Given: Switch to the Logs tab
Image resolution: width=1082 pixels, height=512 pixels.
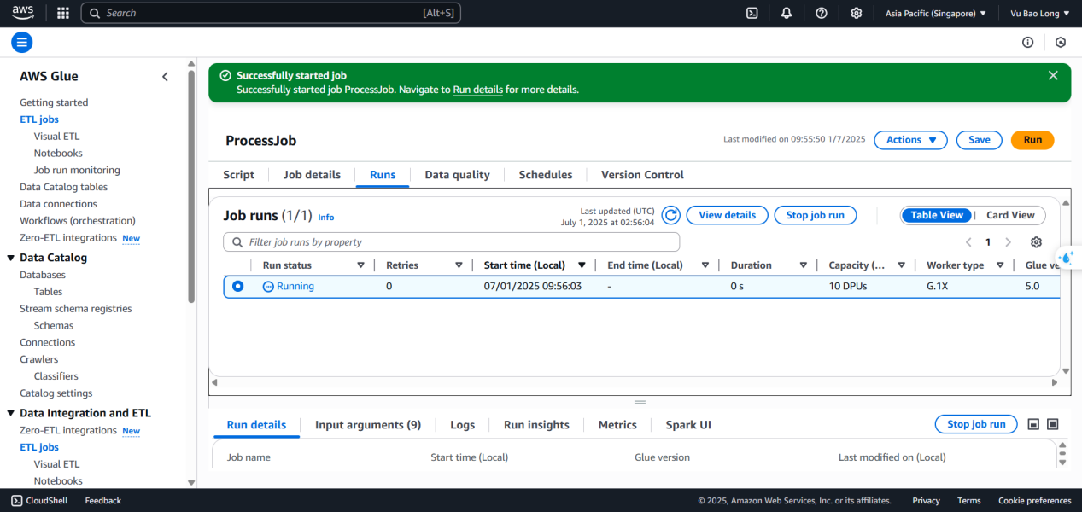Looking at the screenshot, I should (462, 425).
